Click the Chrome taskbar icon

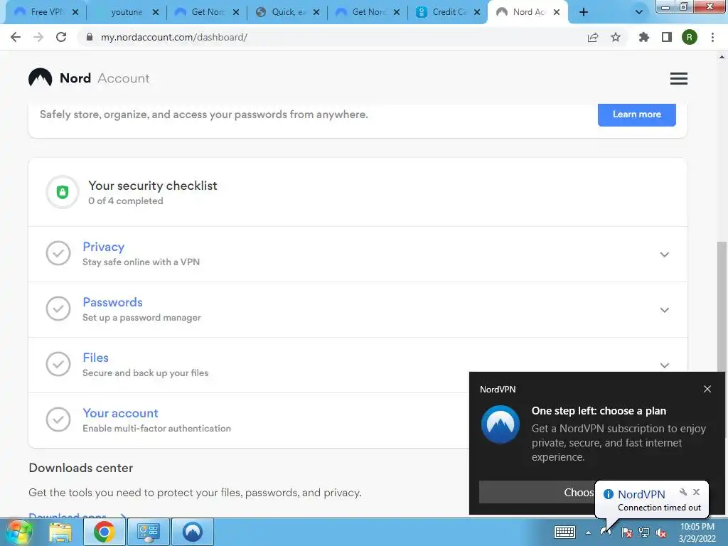pos(104,532)
